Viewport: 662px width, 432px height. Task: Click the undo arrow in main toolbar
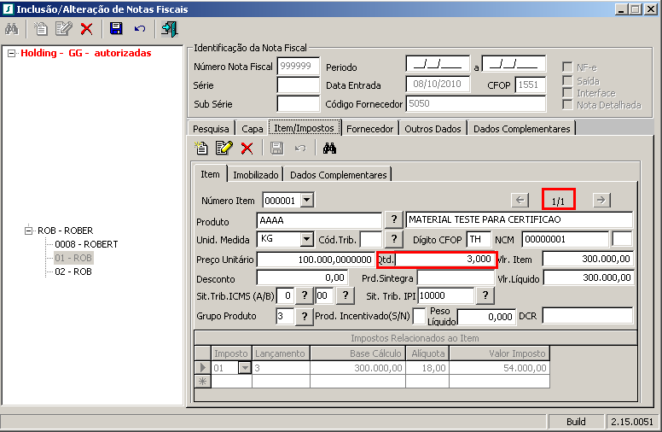(x=140, y=28)
